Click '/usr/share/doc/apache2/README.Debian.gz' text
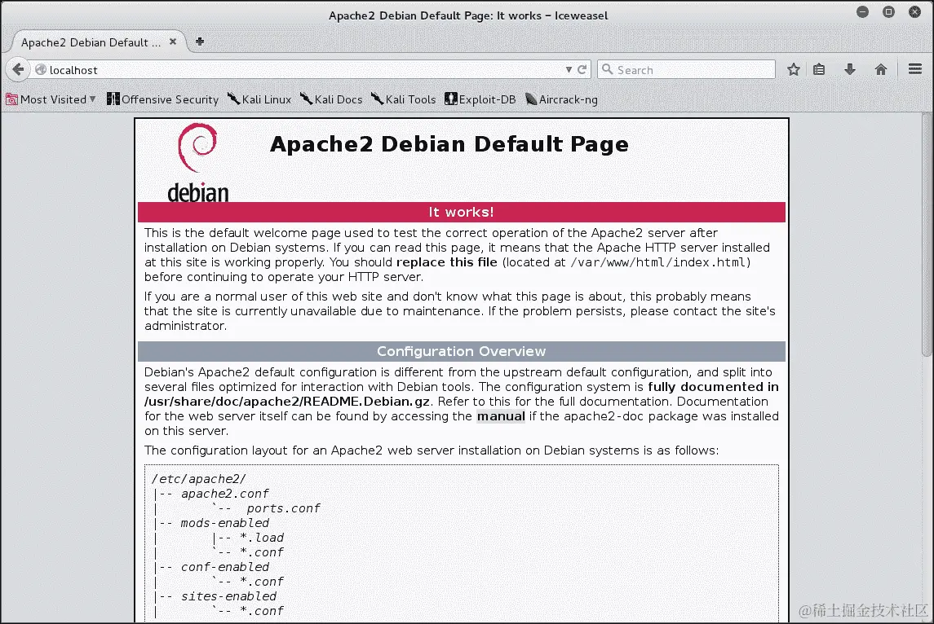This screenshot has width=934, height=624. (287, 402)
